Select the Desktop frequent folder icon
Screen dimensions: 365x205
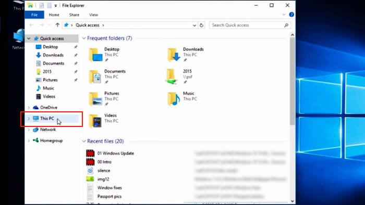[95, 55]
